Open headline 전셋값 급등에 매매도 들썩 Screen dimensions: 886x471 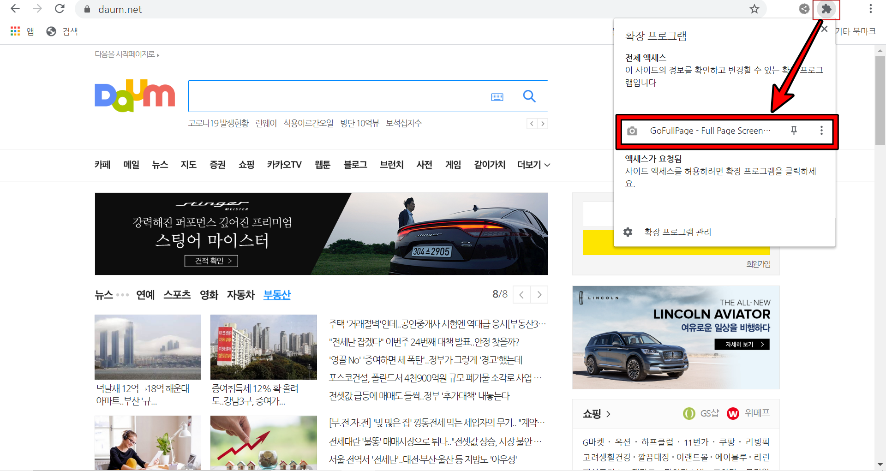pyautogui.click(x=419, y=396)
